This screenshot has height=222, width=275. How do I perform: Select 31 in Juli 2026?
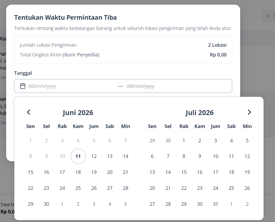tap(215, 204)
